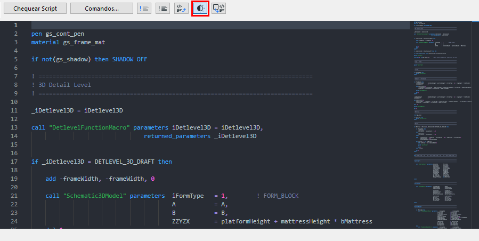Comment the selected lines with the blue exclamation icon
The image size is (479, 241).
[144, 8]
